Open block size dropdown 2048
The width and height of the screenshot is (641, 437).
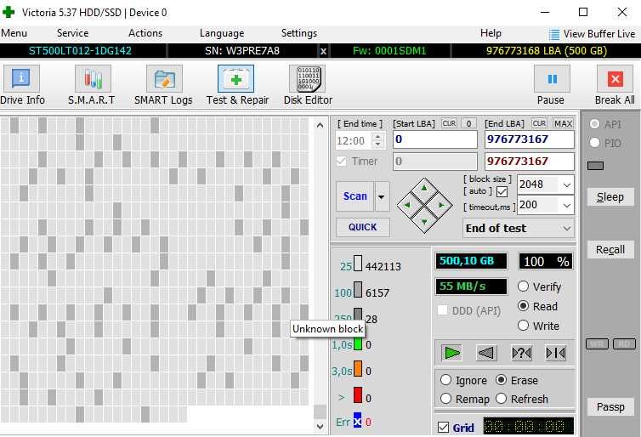pos(566,184)
